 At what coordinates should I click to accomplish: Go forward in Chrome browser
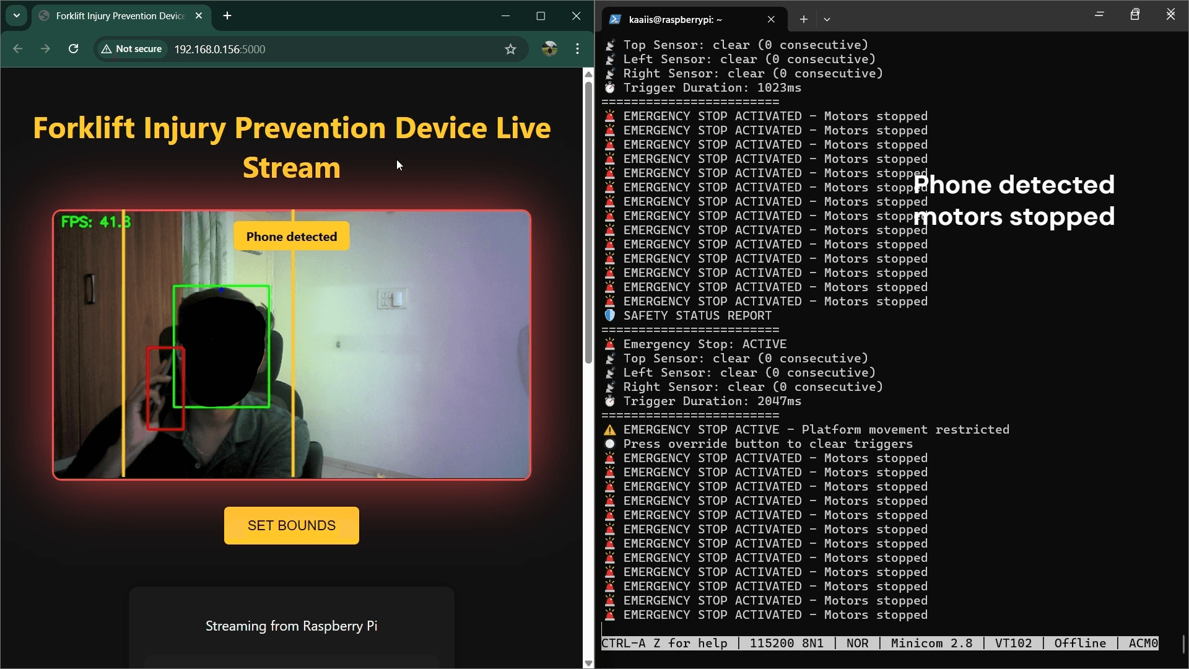point(45,49)
